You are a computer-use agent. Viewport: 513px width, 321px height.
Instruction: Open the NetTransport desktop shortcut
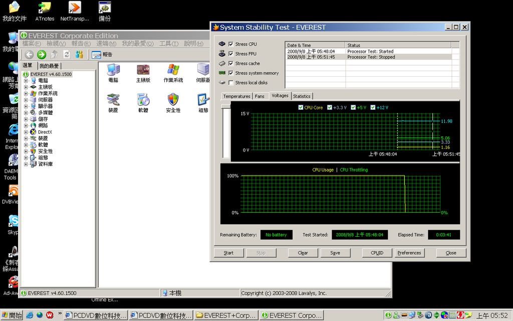tap(75, 12)
